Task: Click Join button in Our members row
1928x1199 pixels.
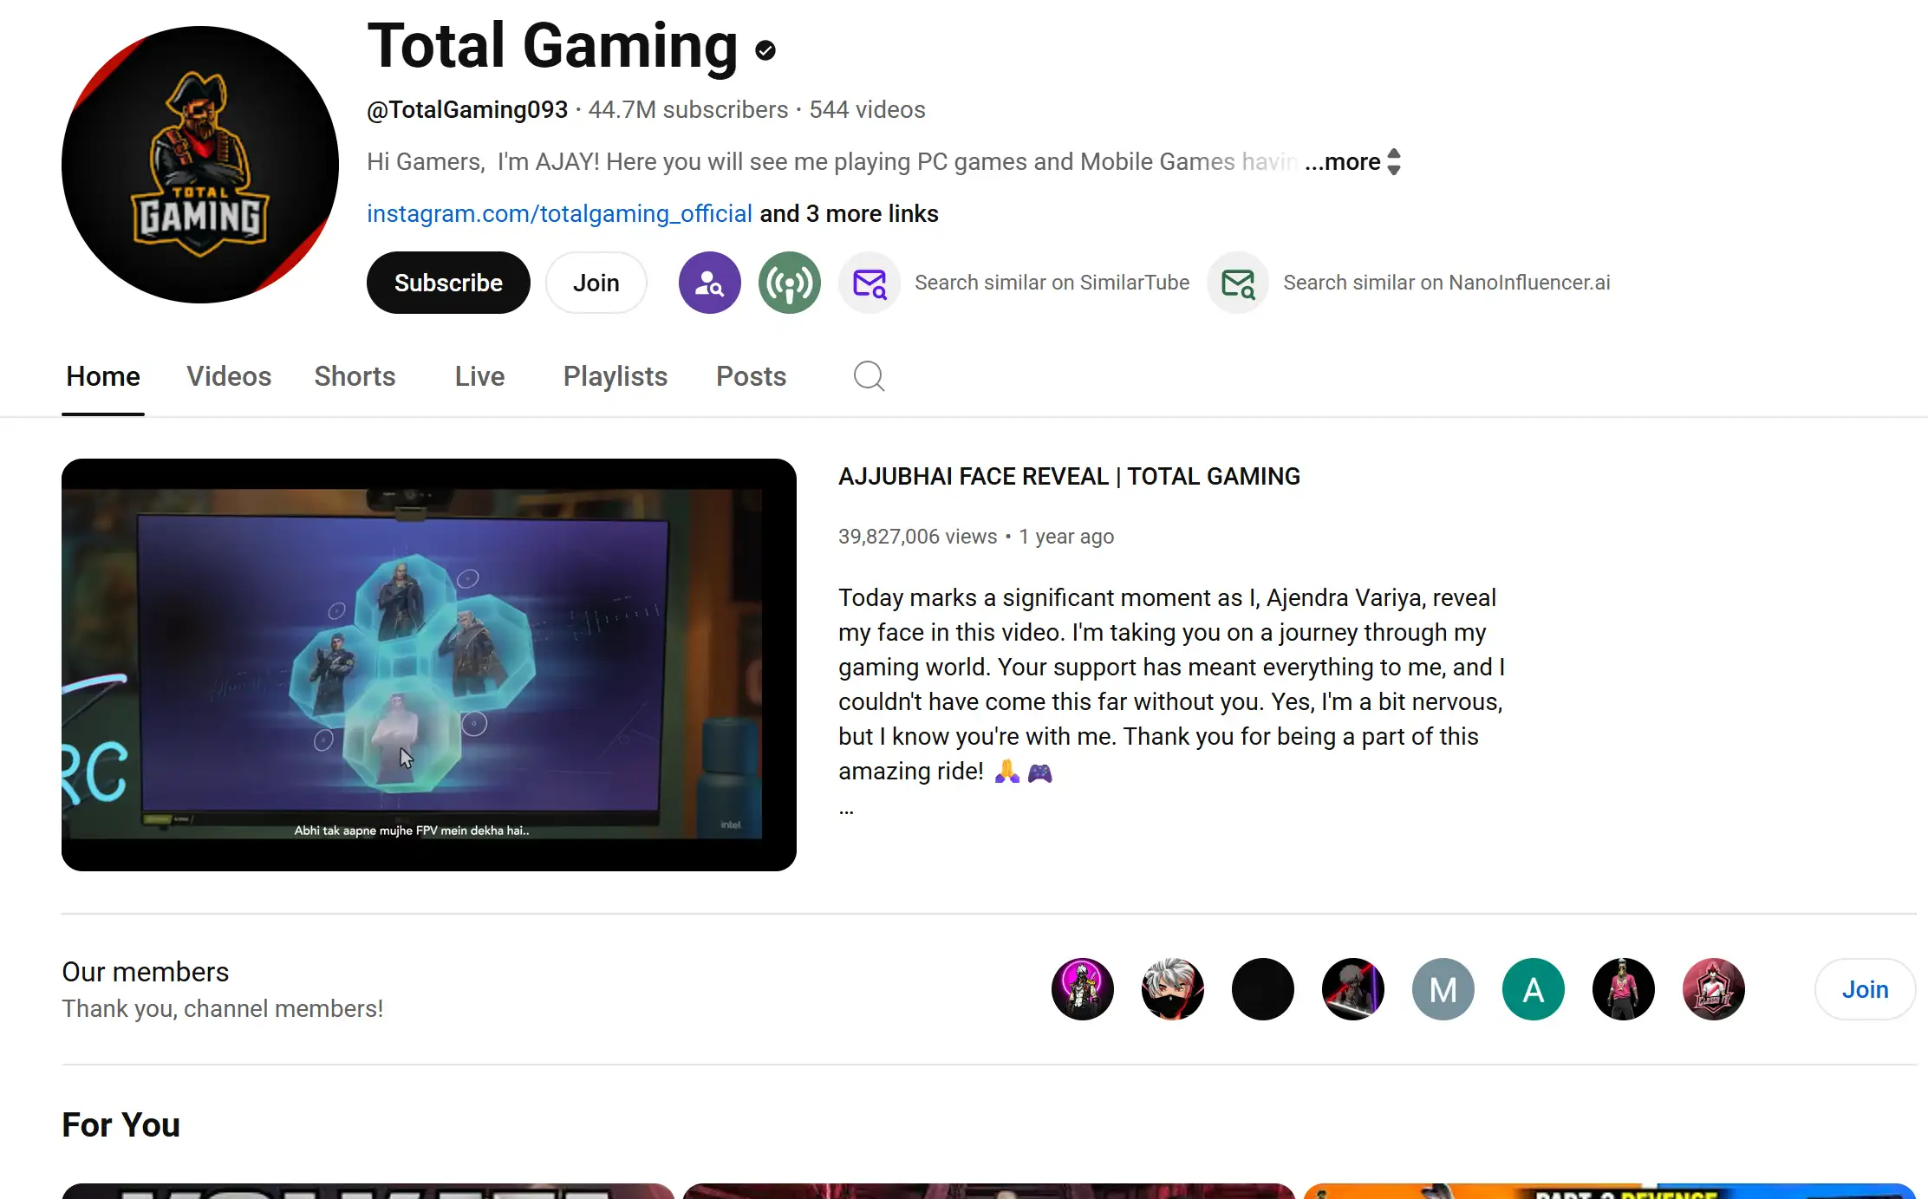Action: [x=1865, y=989]
